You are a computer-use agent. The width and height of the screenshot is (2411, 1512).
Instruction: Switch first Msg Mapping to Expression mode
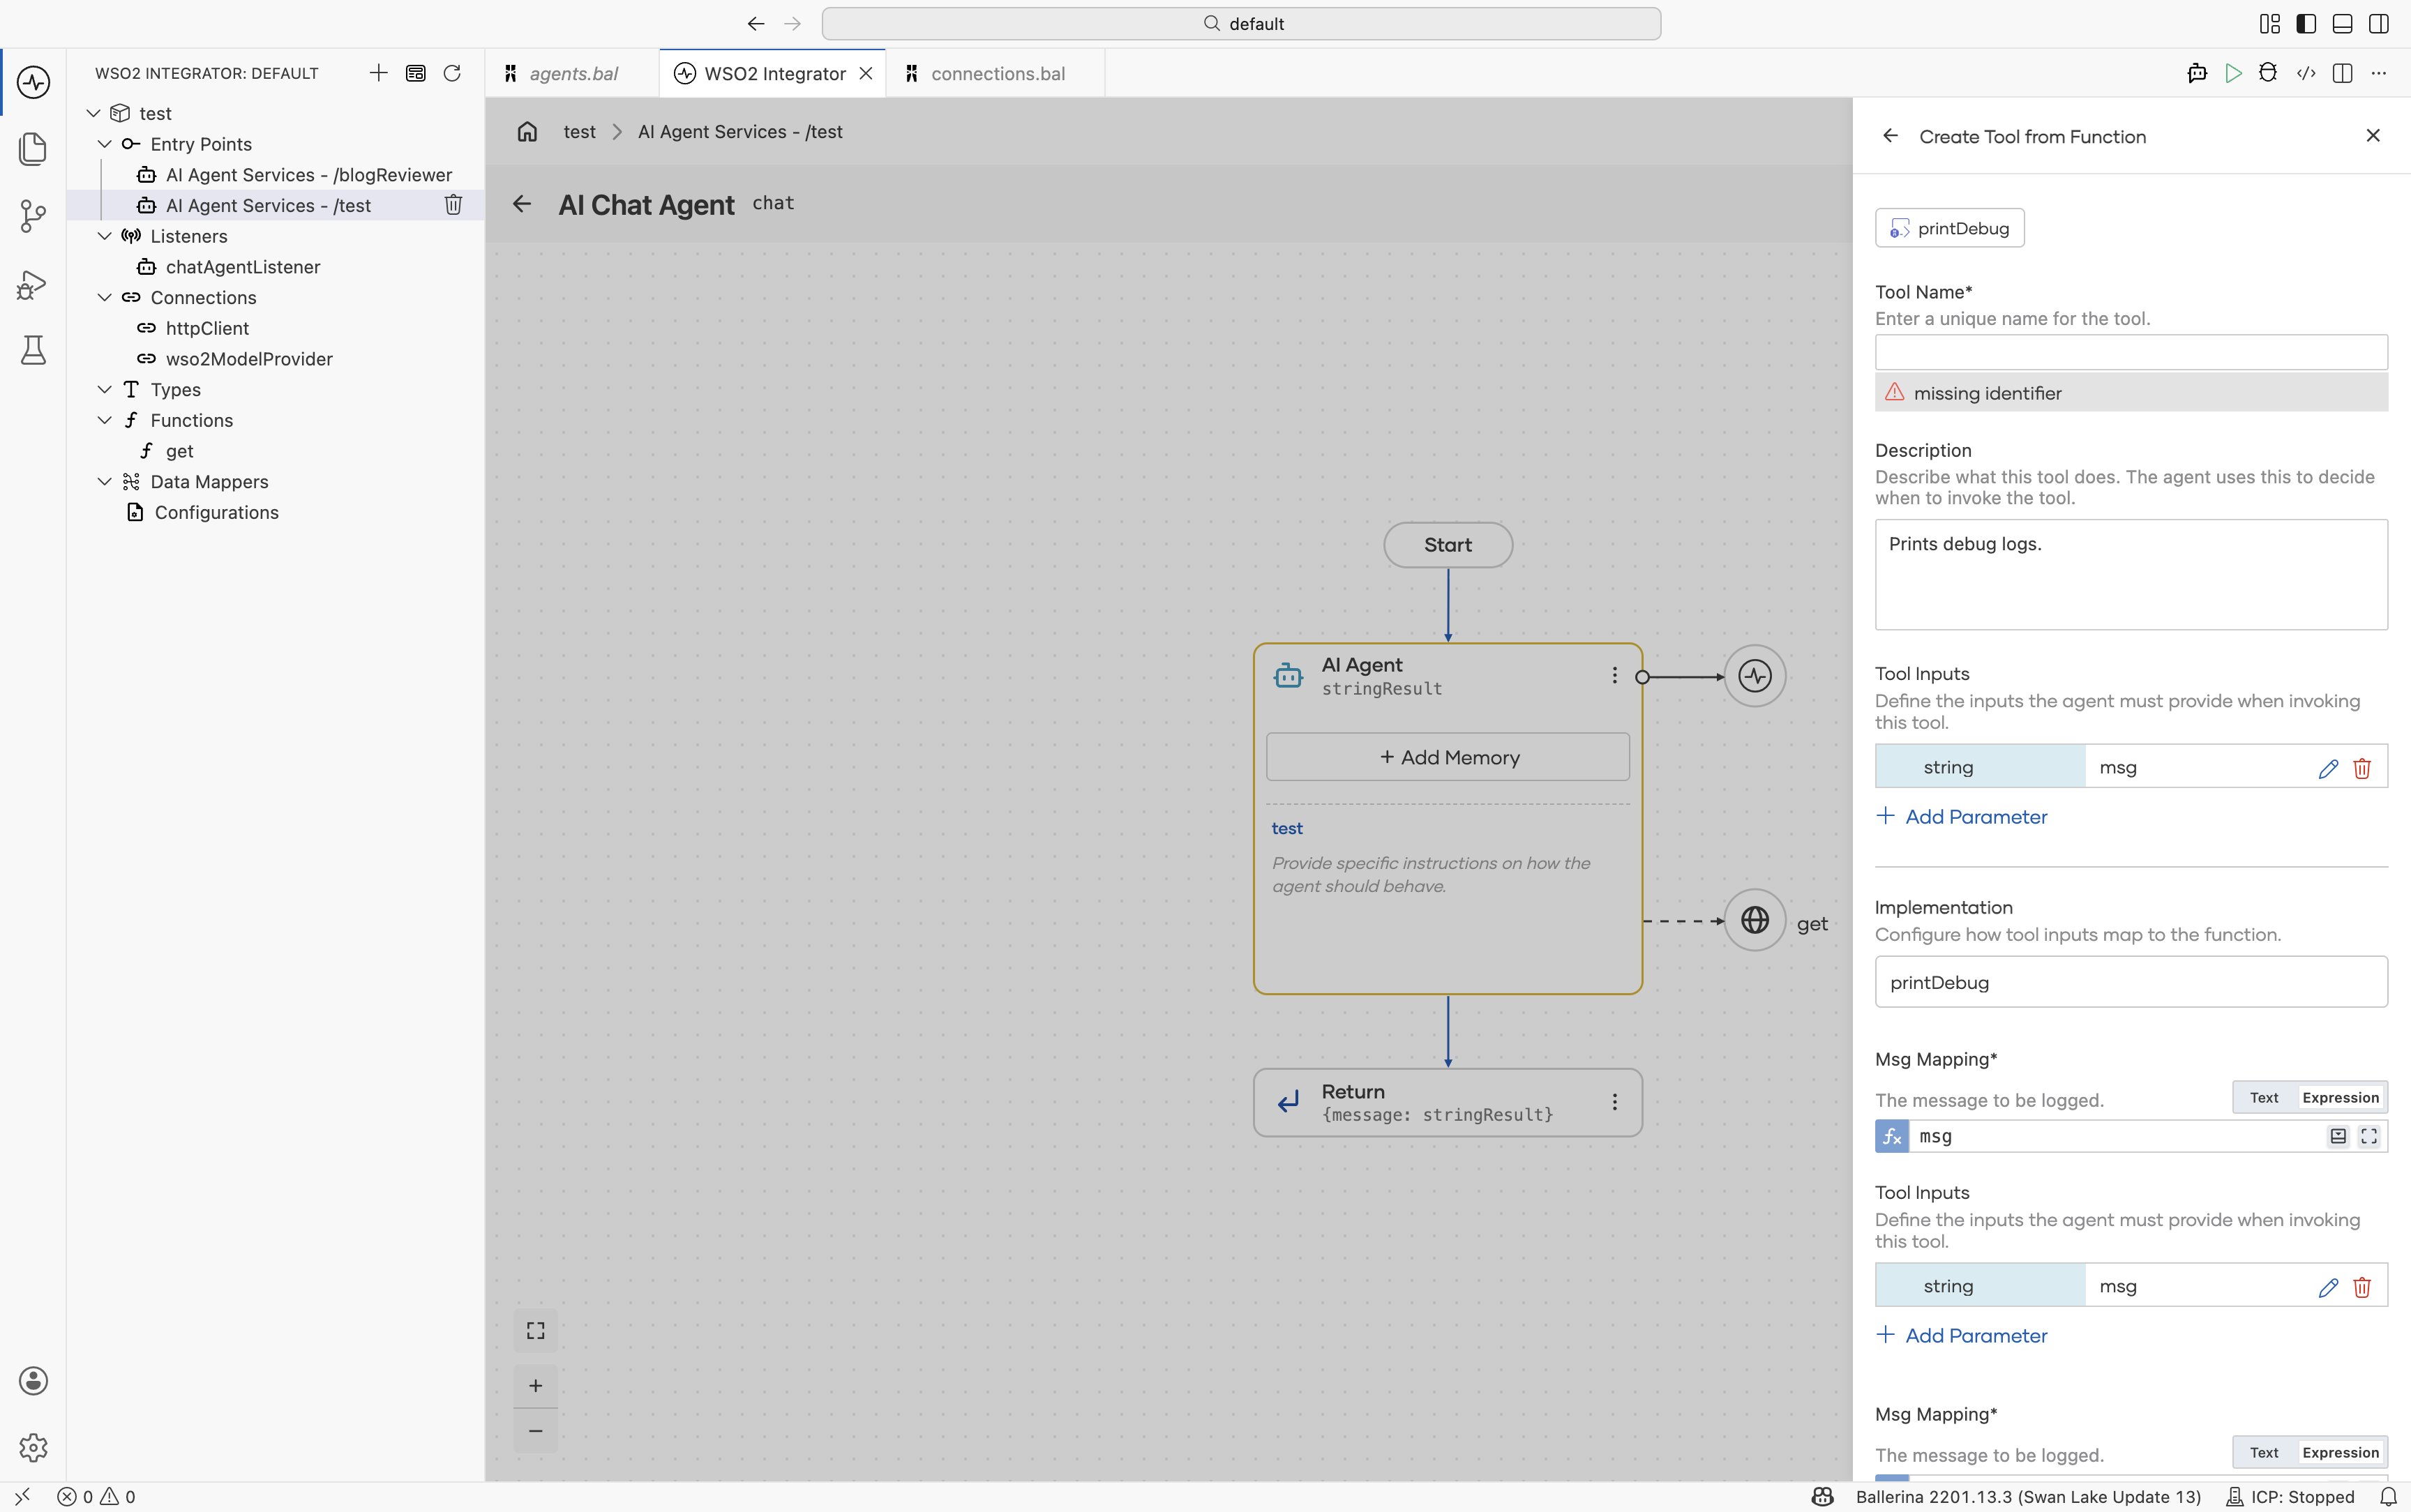[x=2340, y=1097]
